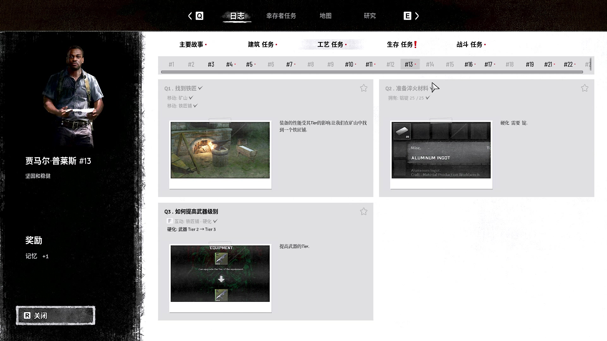
Task: Click the right chevron arrow in the top bar
Action: 417,16
